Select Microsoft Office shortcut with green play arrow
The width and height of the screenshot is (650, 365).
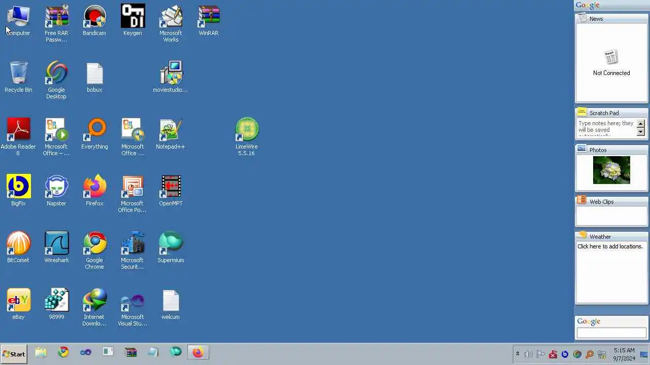(56, 137)
